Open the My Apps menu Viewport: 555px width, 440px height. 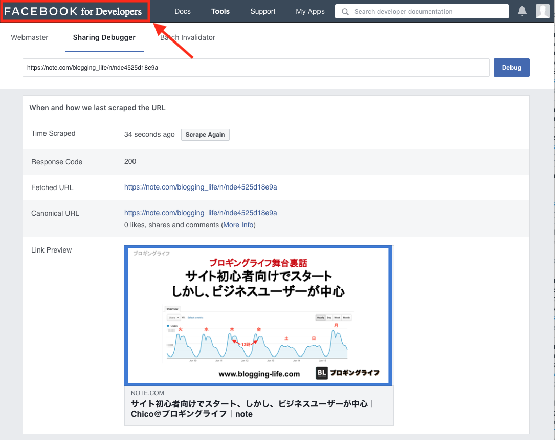pyautogui.click(x=310, y=11)
